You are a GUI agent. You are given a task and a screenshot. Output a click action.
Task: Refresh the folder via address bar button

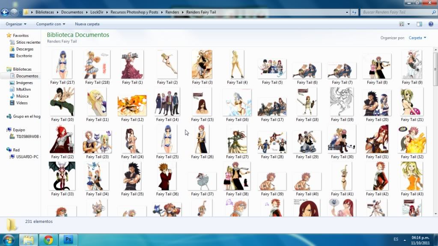pos(354,12)
